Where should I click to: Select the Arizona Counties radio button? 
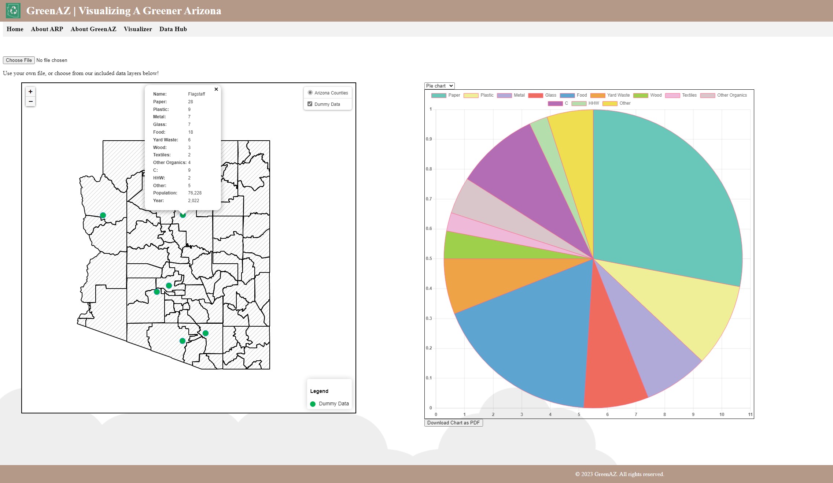[x=310, y=93]
